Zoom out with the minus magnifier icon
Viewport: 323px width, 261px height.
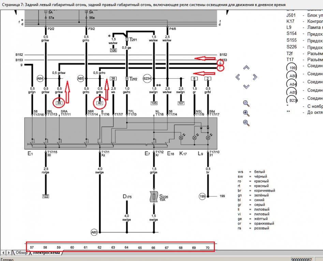point(246,123)
